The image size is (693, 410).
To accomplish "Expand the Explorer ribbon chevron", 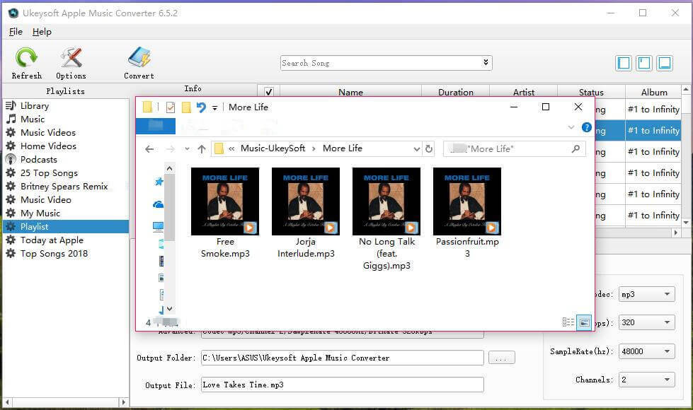I will [571, 127].
